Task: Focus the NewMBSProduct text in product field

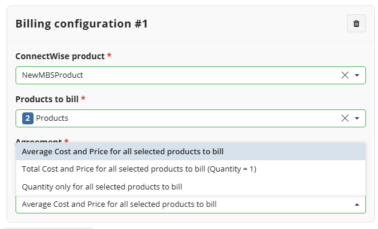Action: point(52,75)
